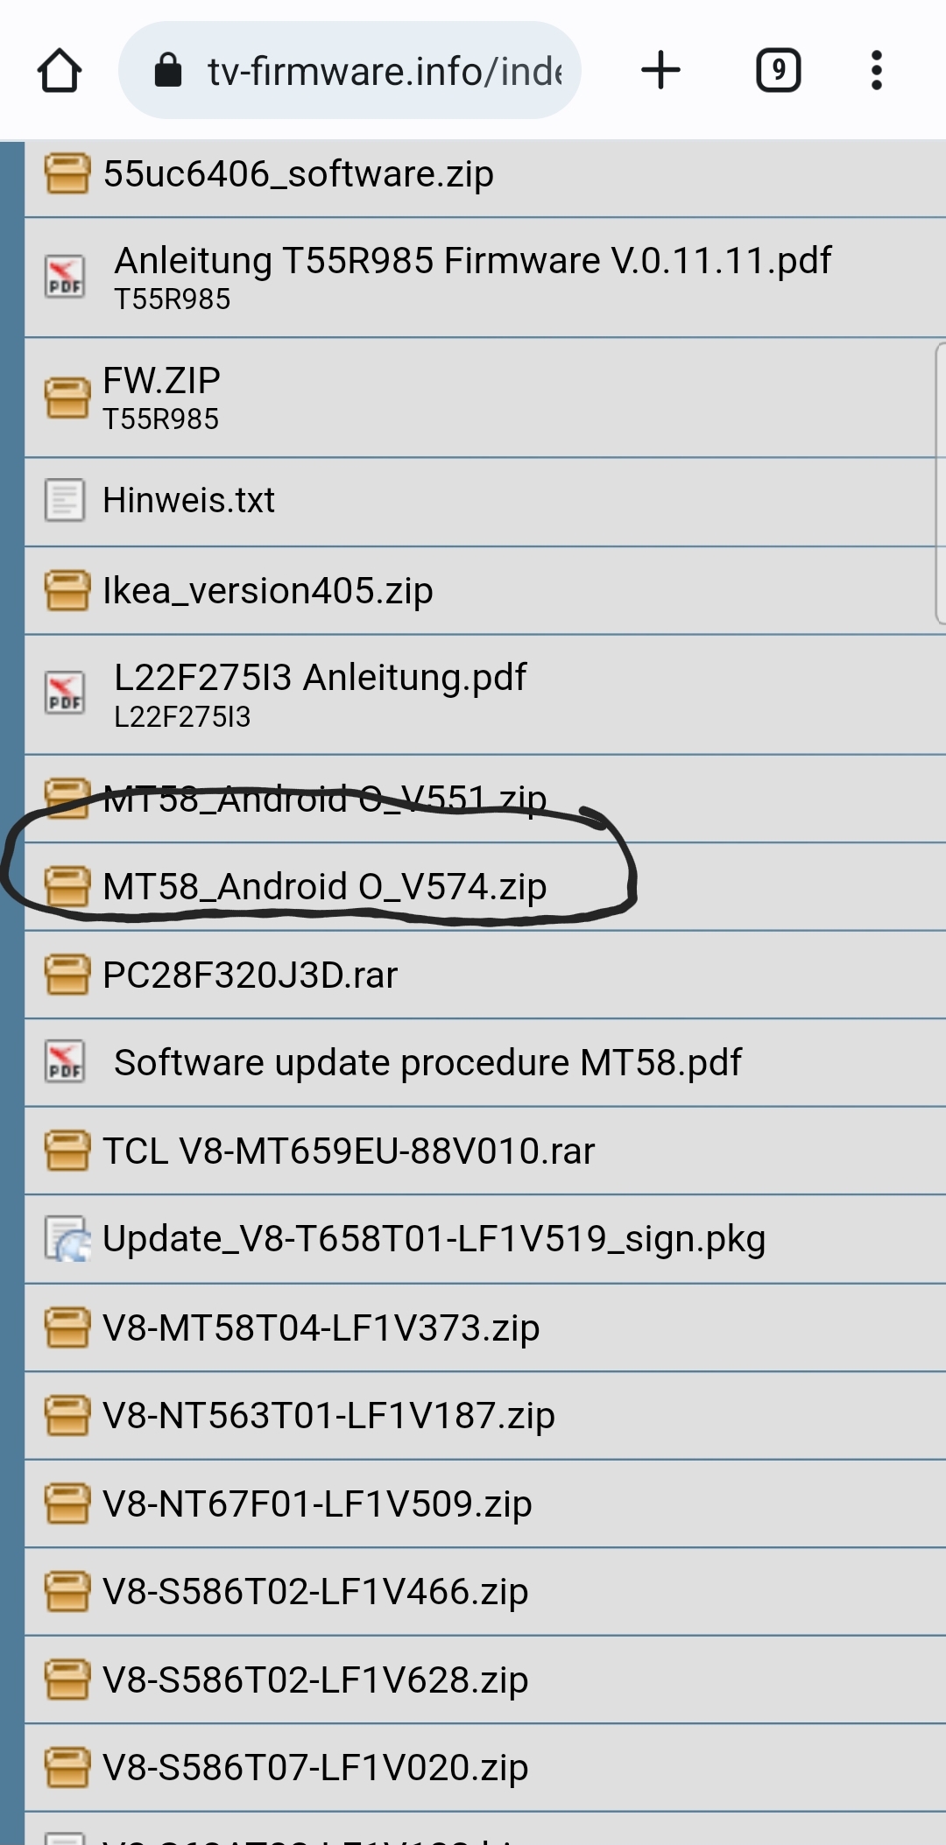
Task: Tap the browser home icon
Action: point(60,71)
